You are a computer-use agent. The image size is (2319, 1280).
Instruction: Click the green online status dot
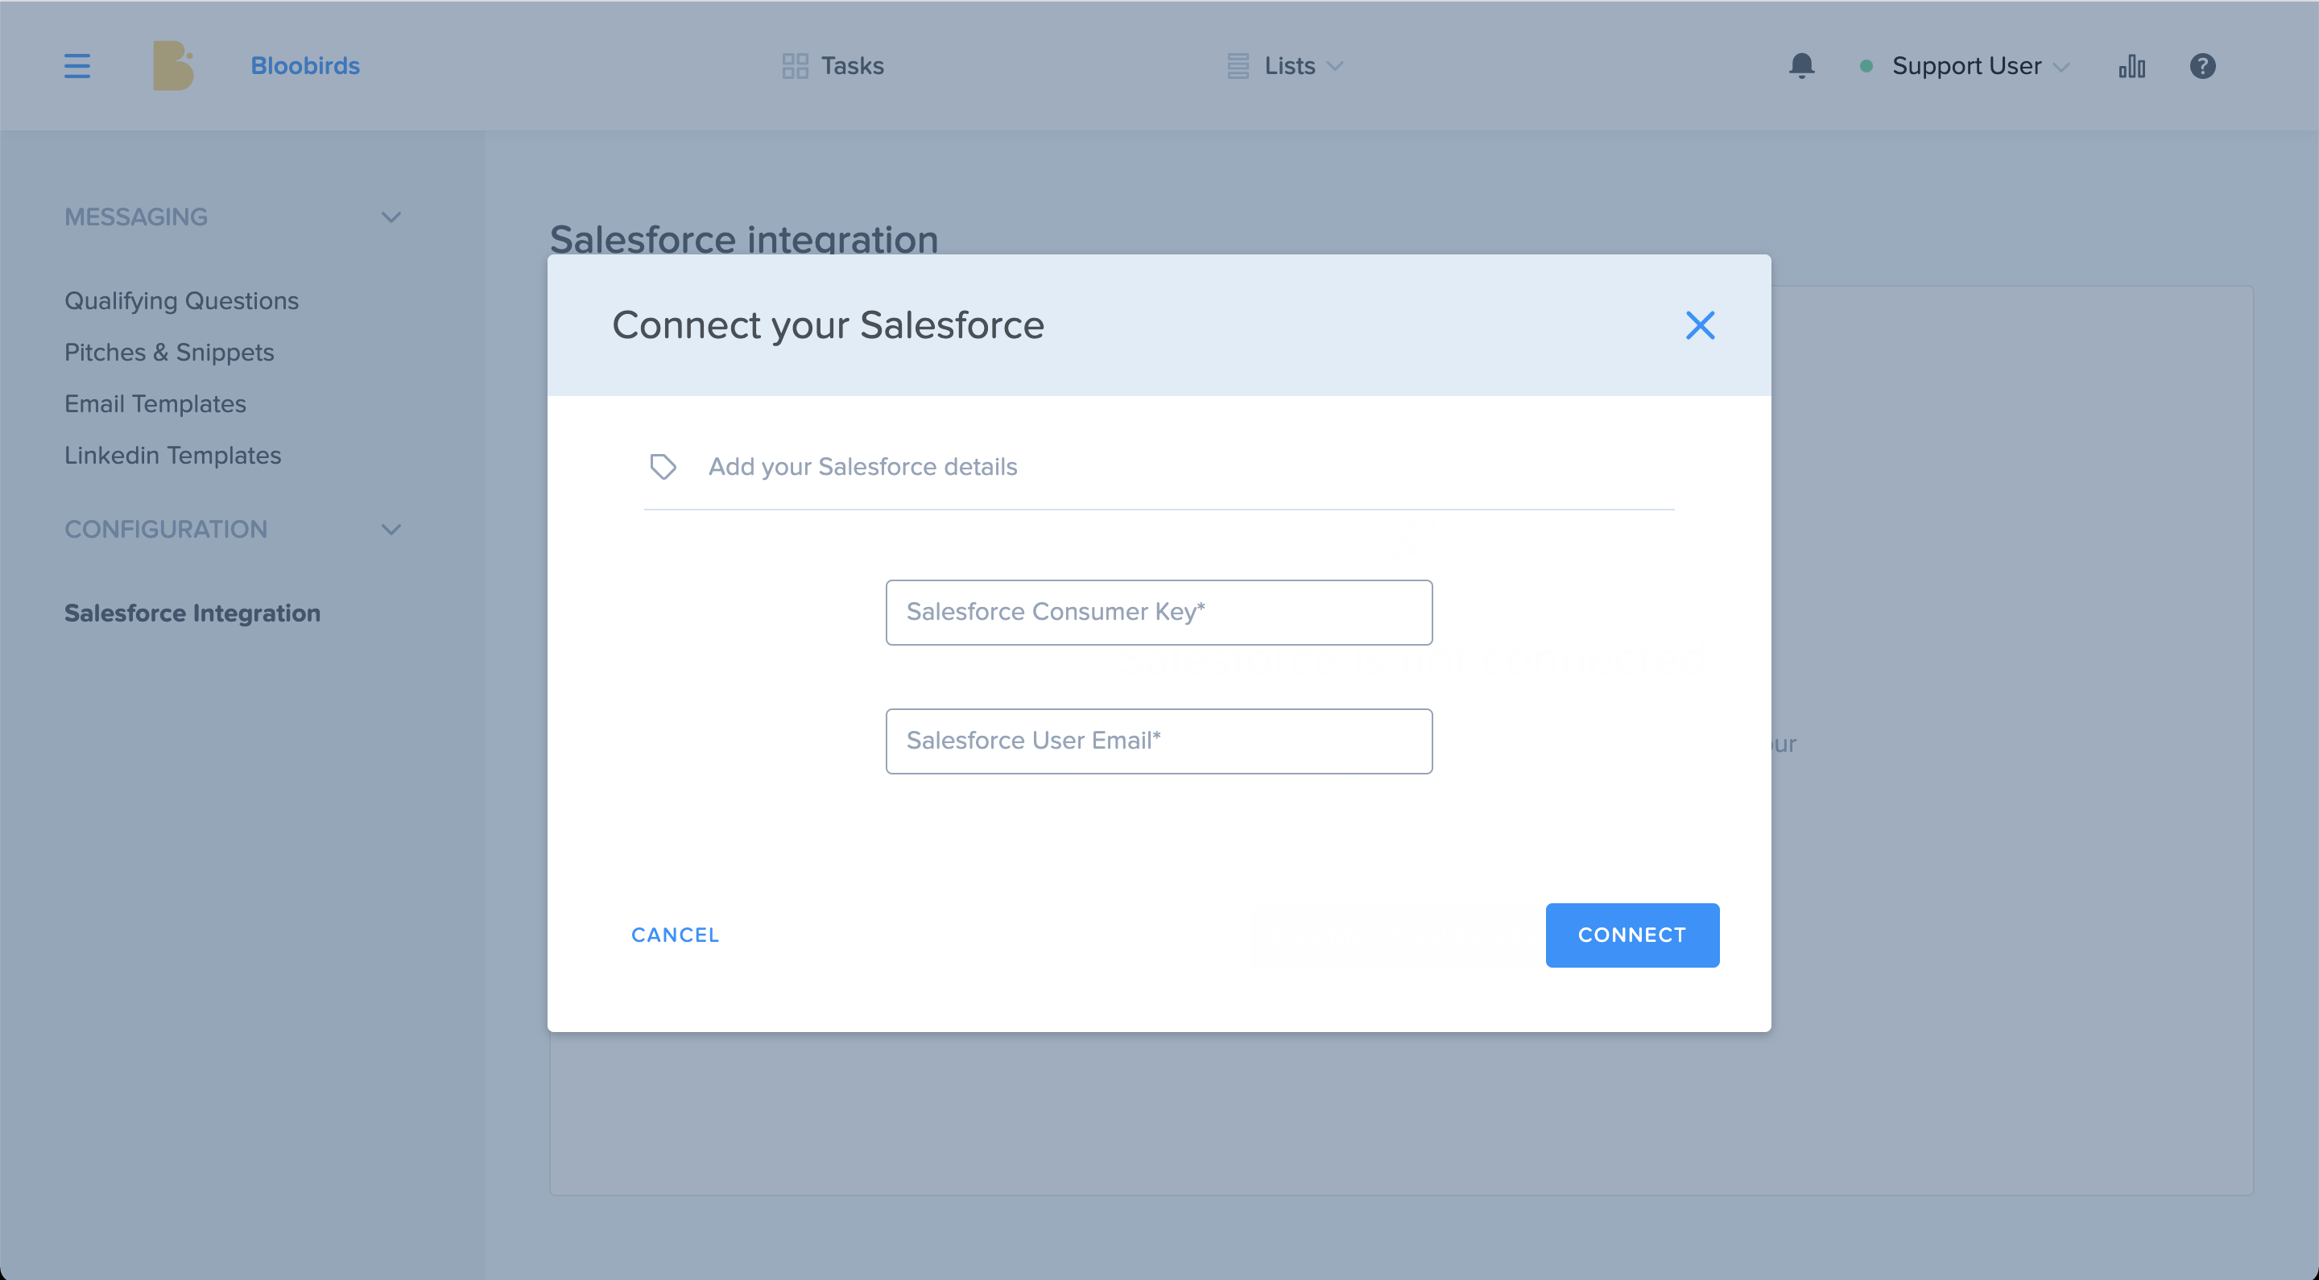1866,66
